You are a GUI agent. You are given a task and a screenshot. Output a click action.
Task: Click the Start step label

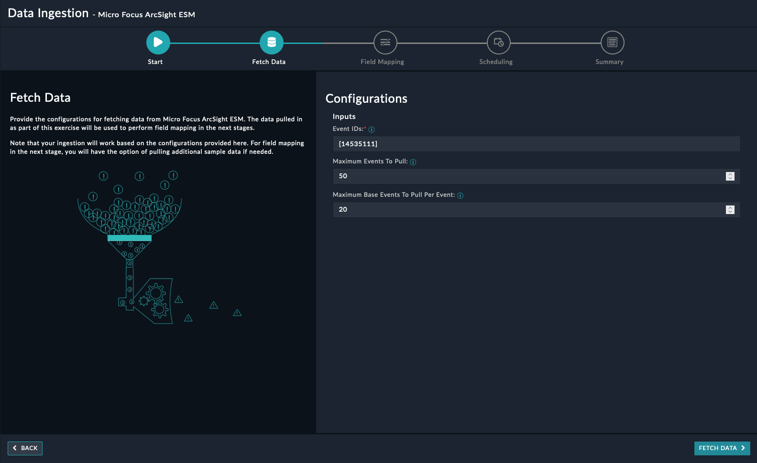[x=155, y=62]
